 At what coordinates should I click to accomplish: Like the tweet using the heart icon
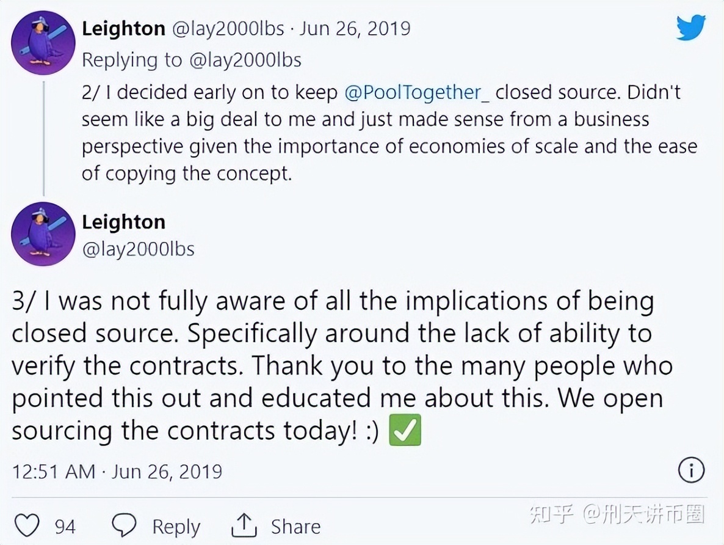pyautogui.click(x=27, y=524)
